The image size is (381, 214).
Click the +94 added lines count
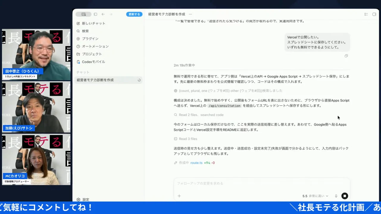pyautogui.click(x=207, y=163)
